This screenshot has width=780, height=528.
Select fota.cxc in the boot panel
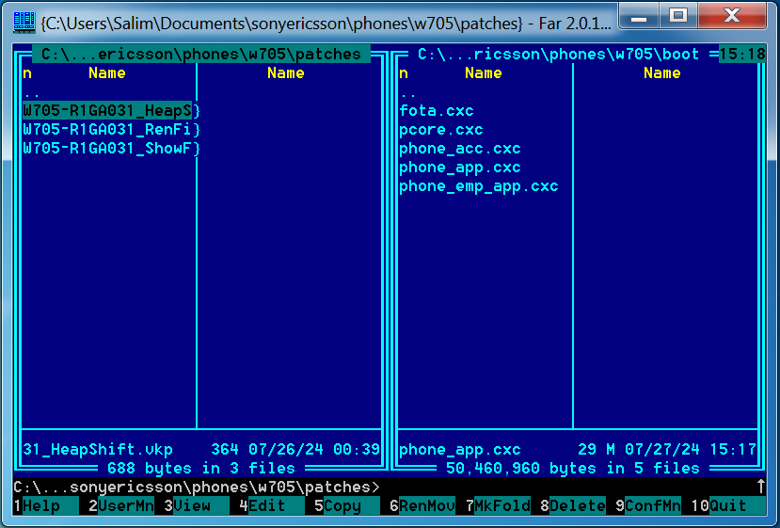tap(437, 110)
